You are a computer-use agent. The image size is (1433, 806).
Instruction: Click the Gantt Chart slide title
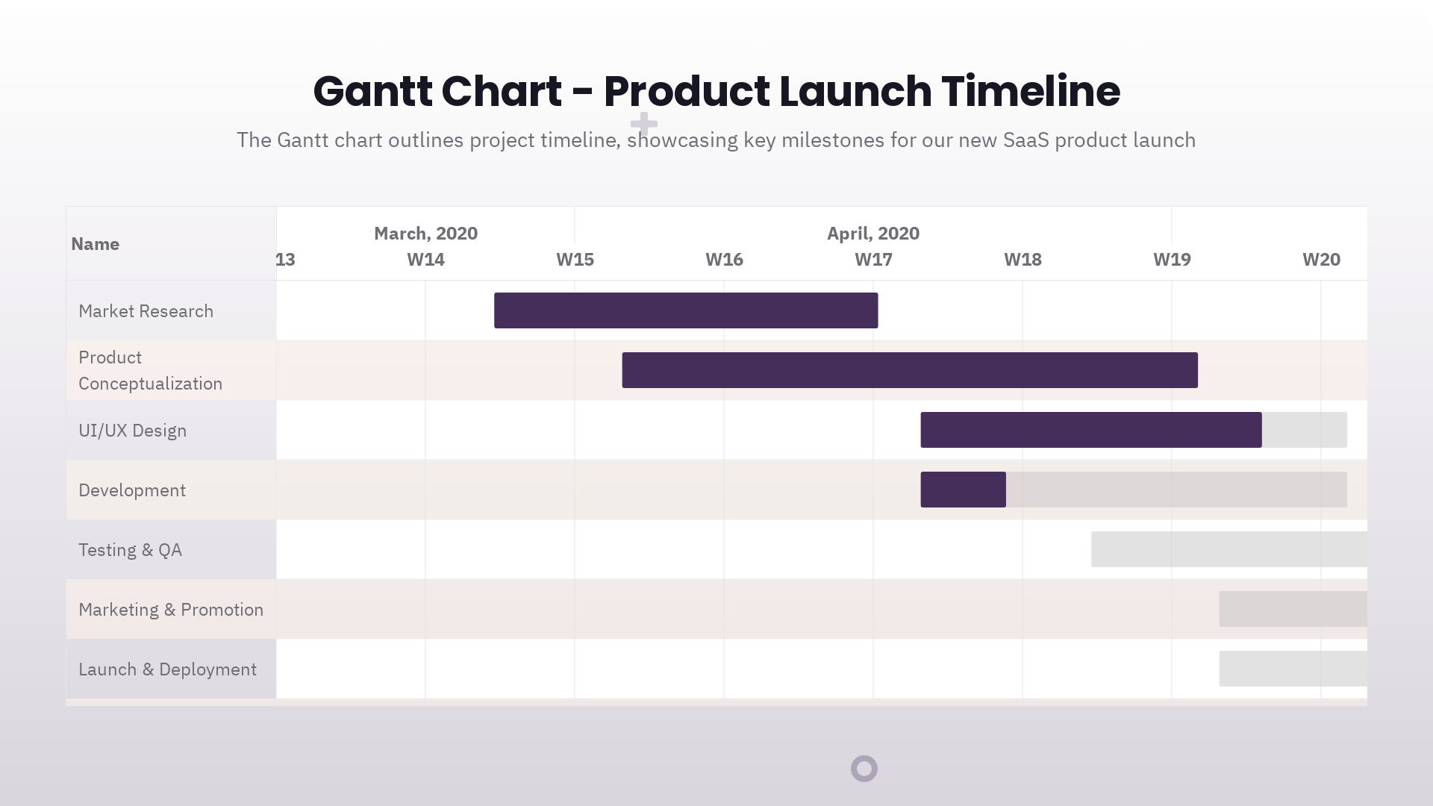tap(716, 91)
